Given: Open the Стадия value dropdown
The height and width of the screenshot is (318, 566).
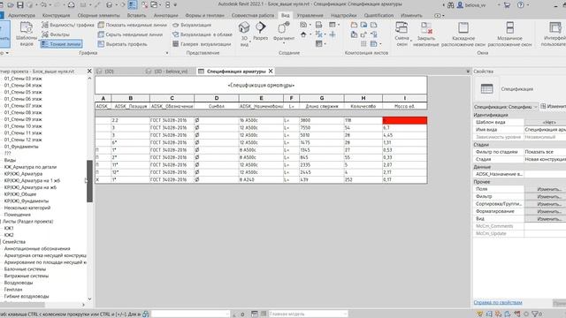Looking at the screenshot, I should pyautogui.click(x=545, y=159).
